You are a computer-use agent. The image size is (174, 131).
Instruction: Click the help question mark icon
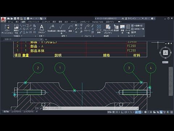click(152, 19)
